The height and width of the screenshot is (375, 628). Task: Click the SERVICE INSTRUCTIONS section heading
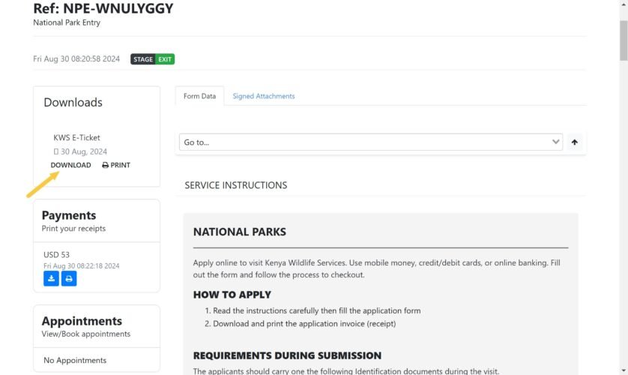(x=236, y=185)
